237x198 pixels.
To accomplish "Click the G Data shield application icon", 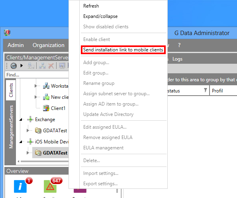I will (x=7, y=33).
